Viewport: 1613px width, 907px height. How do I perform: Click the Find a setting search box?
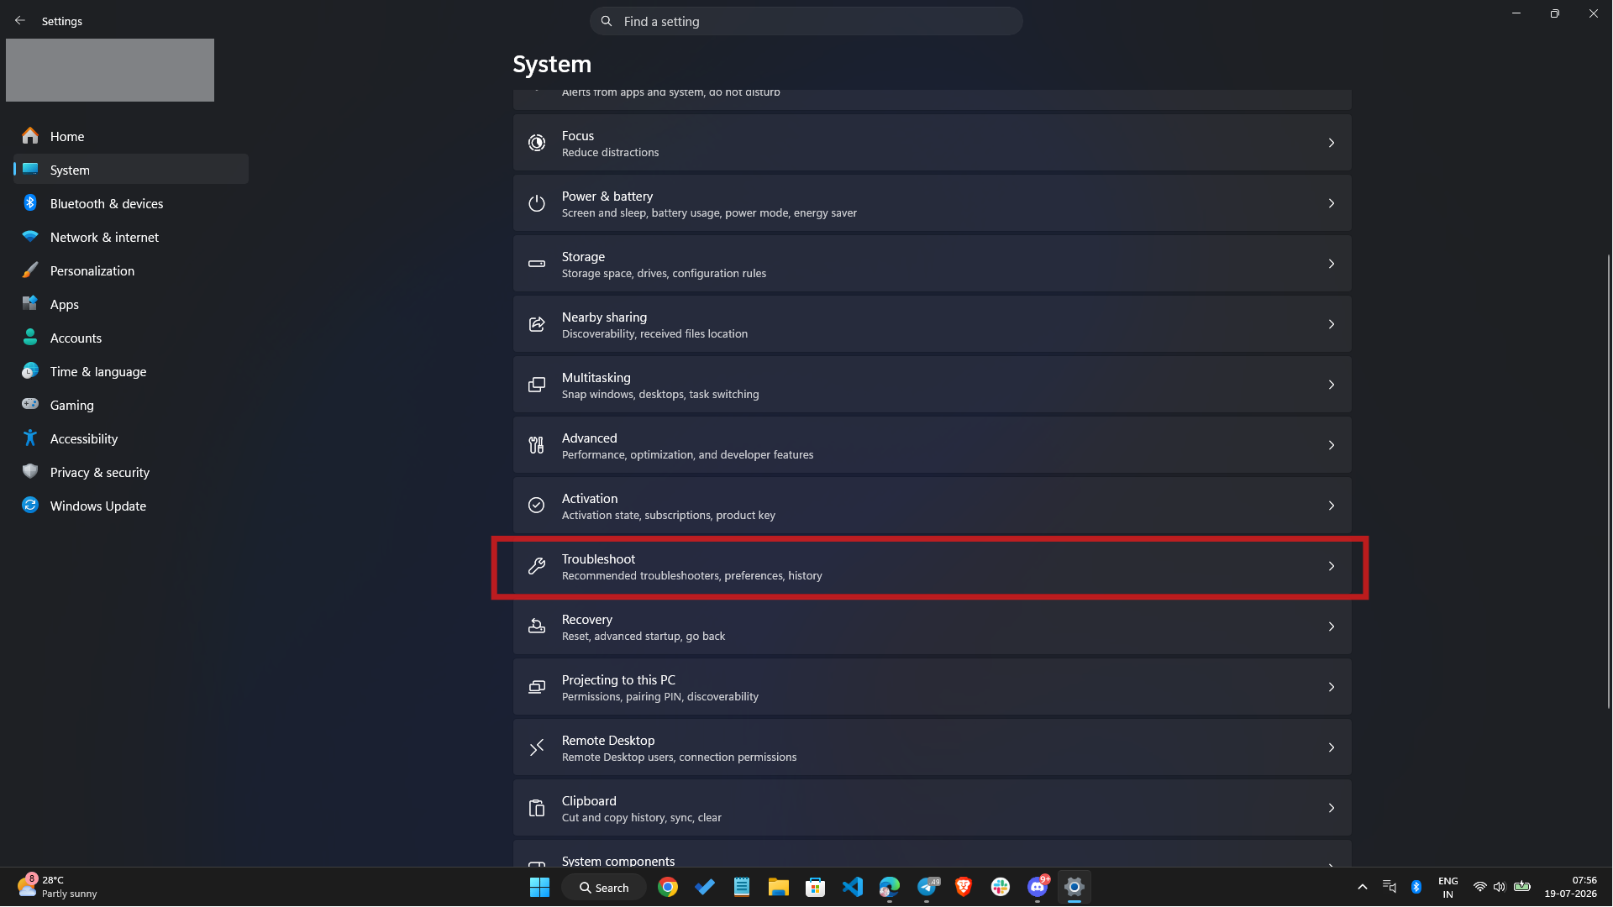pos(806,21)
